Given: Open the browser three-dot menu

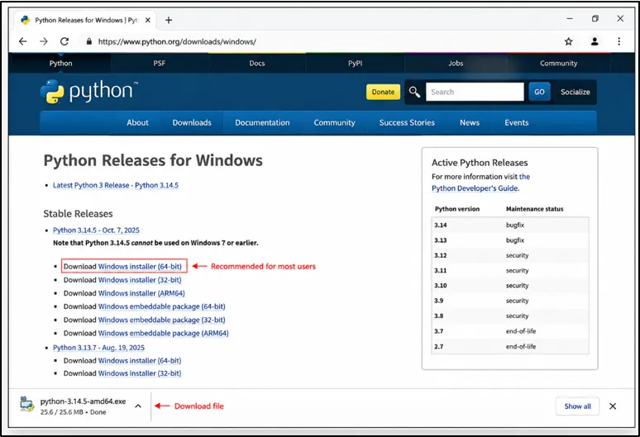Looking at the screenshot, I should (619, 41).
